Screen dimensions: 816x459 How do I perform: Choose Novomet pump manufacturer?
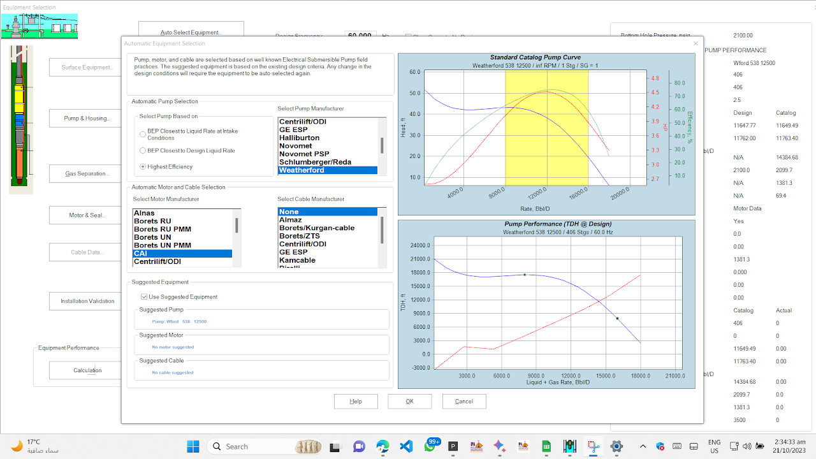[x=328, y=146]
